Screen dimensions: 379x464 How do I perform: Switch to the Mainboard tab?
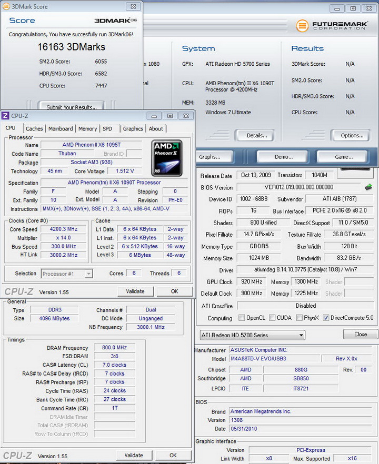[x=61, y=129]
